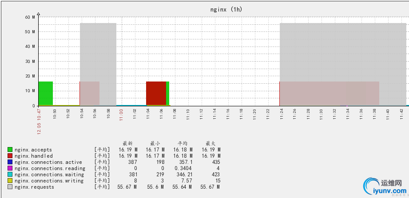Click the 11:24 time axis label

(281, 114)
